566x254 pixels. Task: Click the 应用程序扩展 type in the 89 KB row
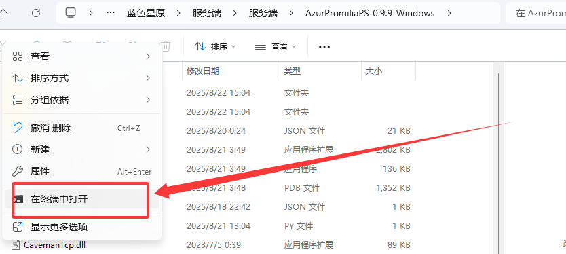click(308, 245)
